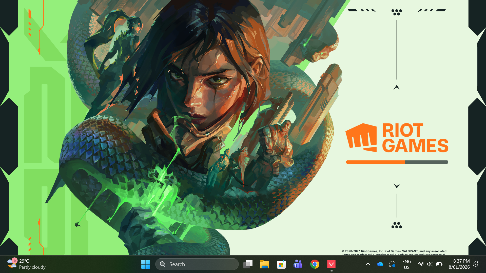
Task: Open OneDrive from the system tray
Action: 380,264
